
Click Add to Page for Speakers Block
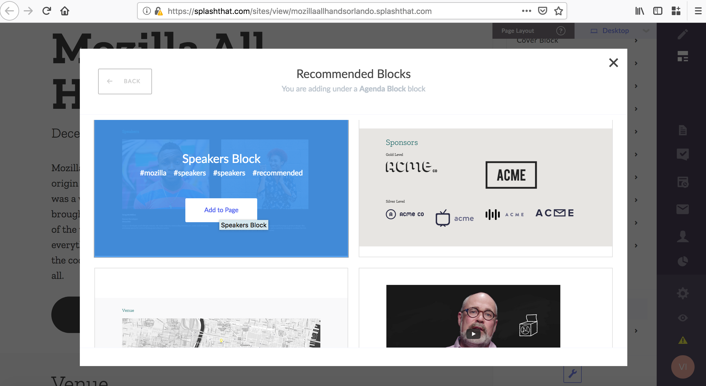pyautogui.click(x=221, y=210)
